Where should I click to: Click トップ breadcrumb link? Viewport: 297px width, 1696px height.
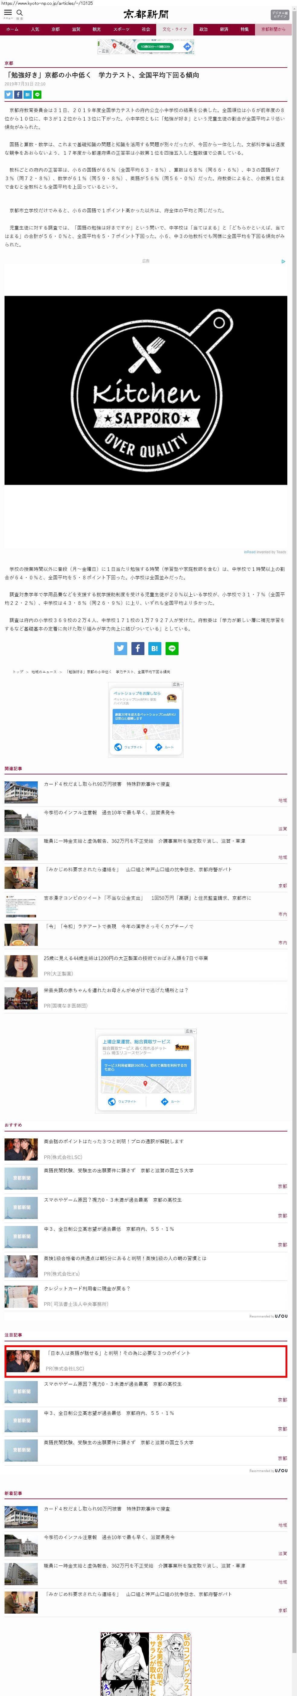point(18,671)
